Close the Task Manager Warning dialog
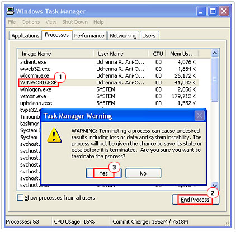This screenshot has width=236, height=232. click(199, 116)
